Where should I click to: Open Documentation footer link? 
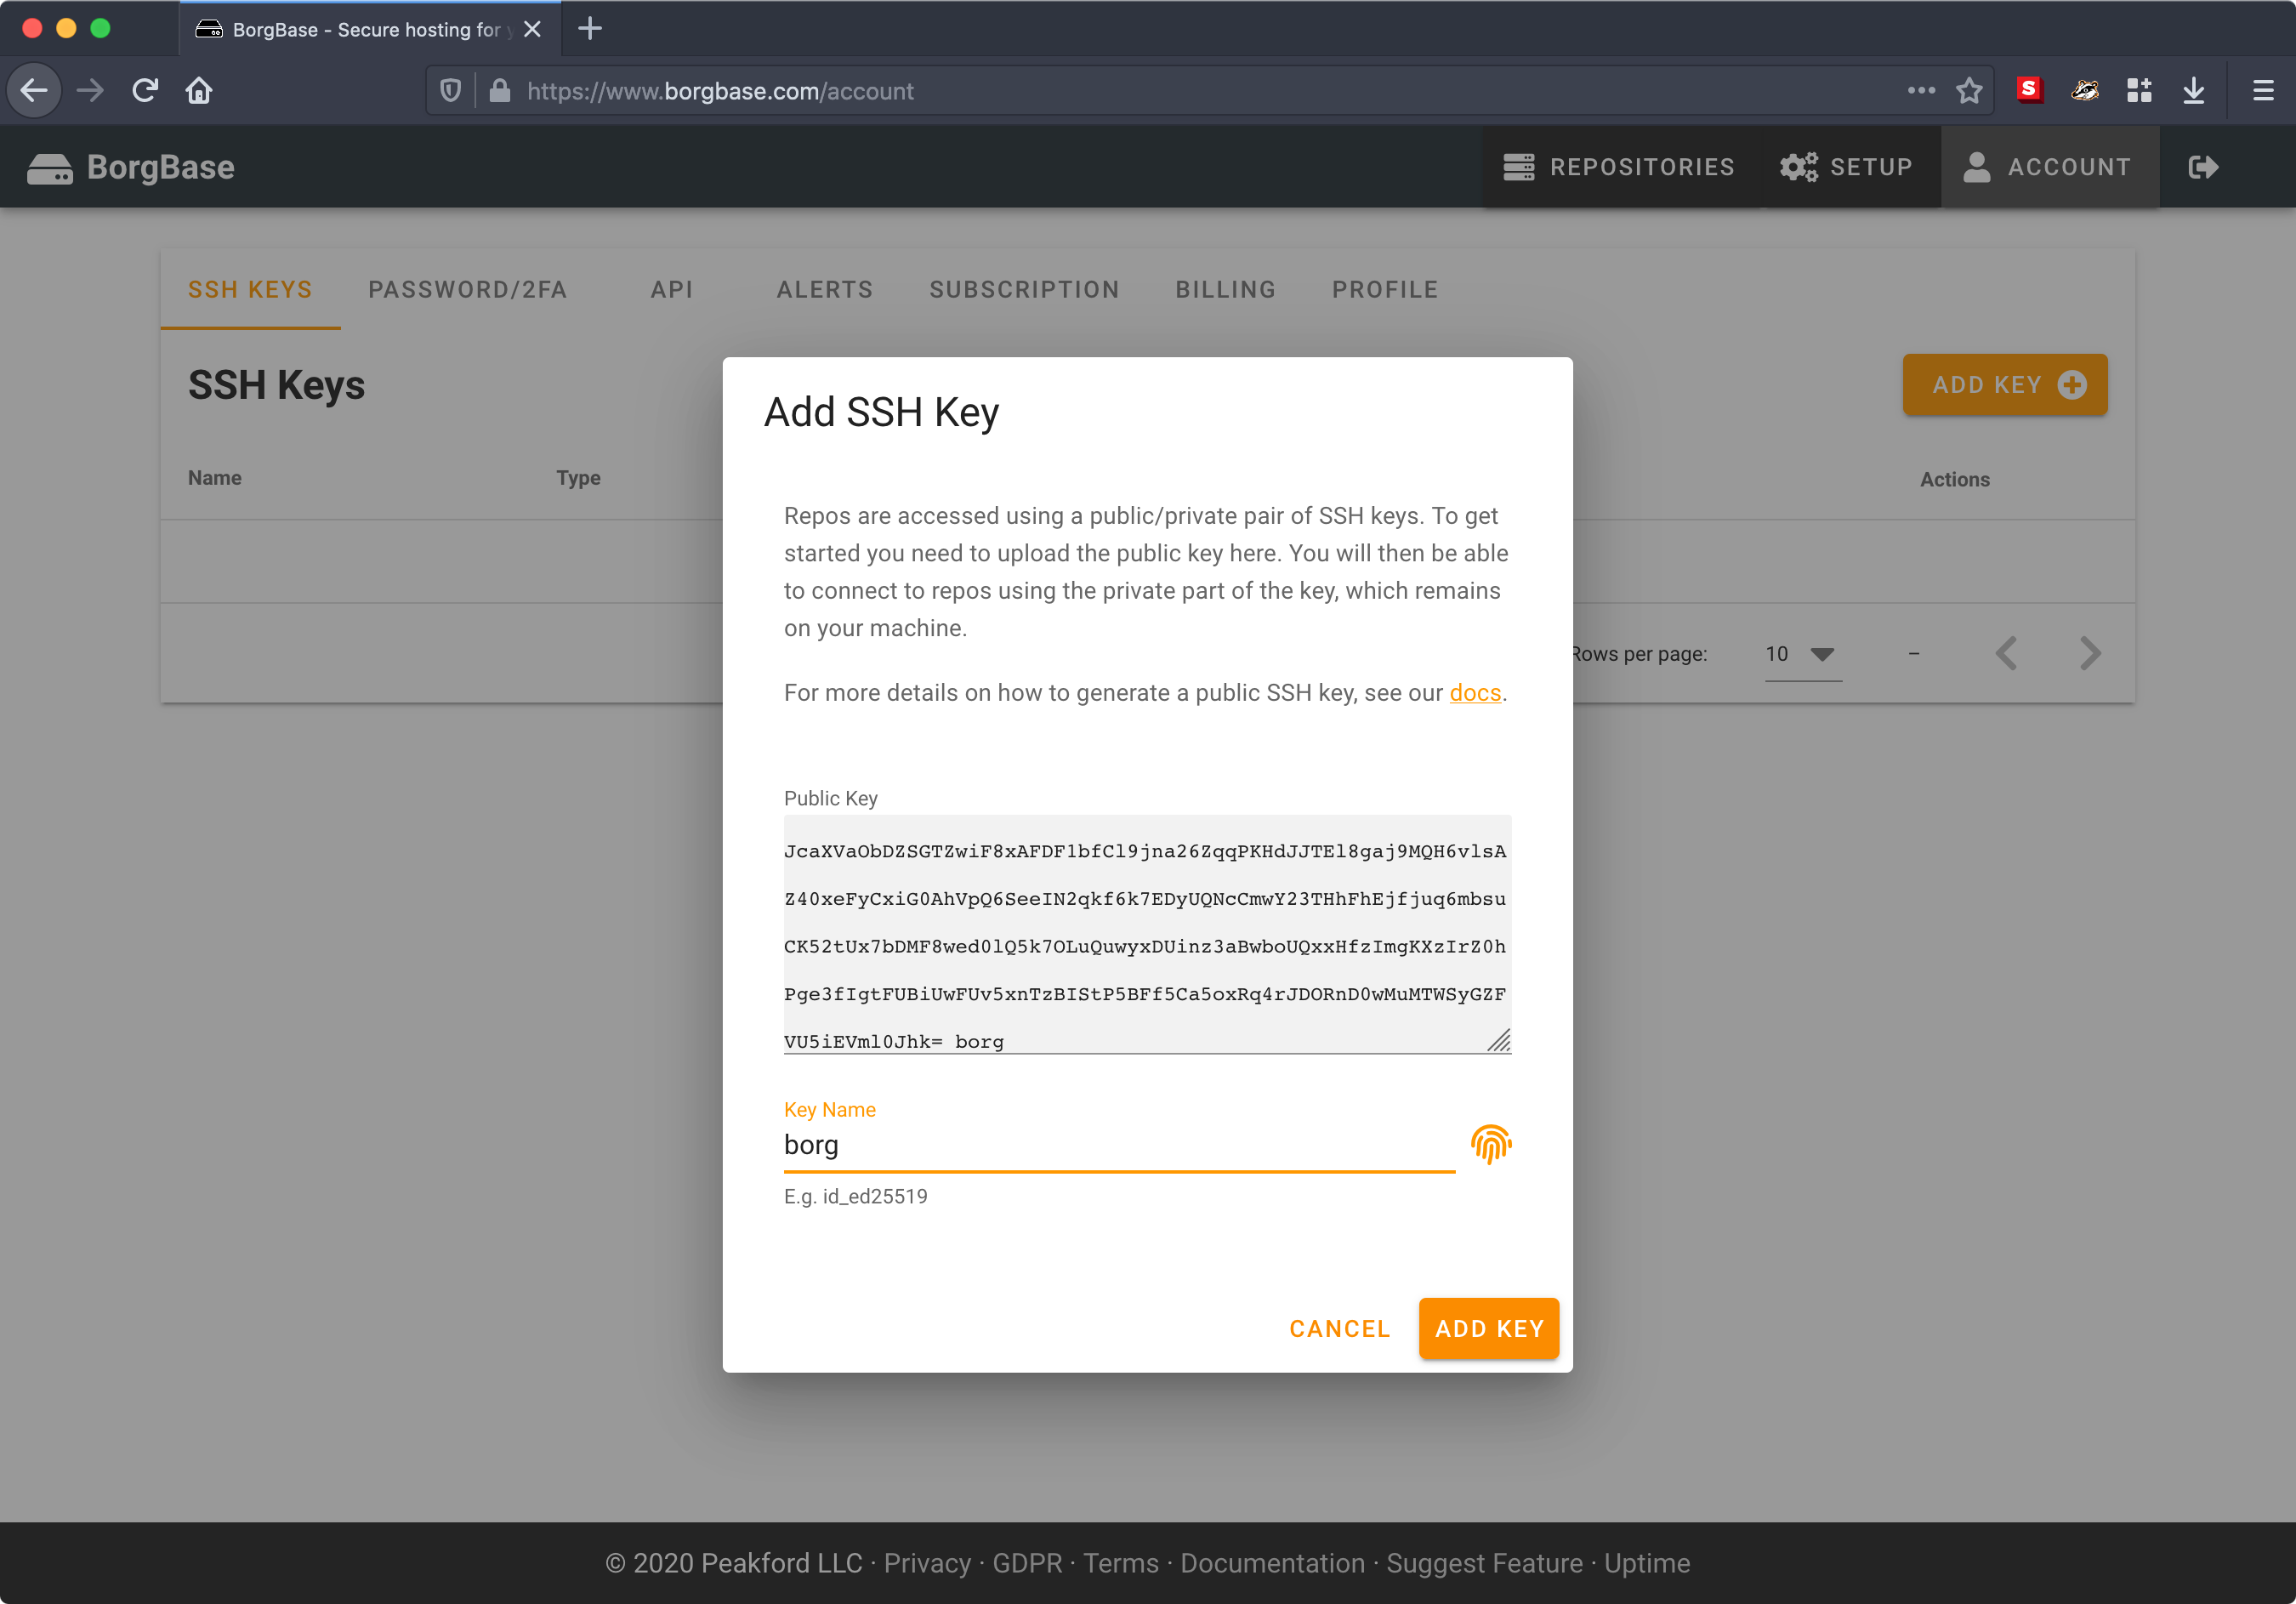tap(1272, 1562)
